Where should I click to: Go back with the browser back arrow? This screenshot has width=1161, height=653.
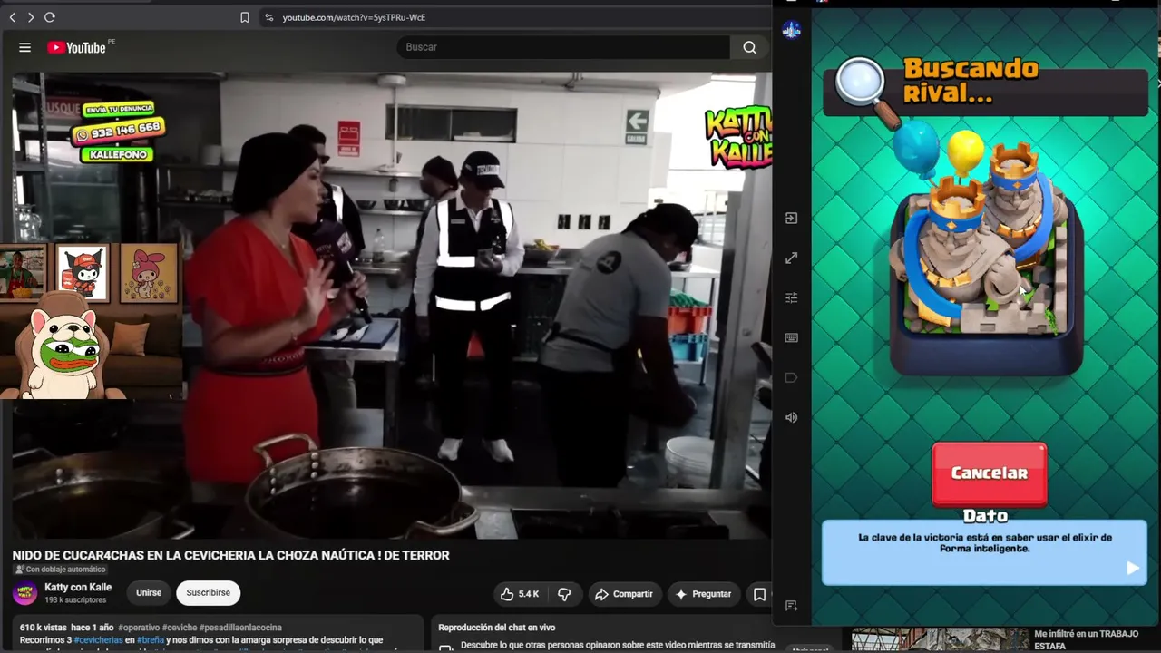pos(12,17)
